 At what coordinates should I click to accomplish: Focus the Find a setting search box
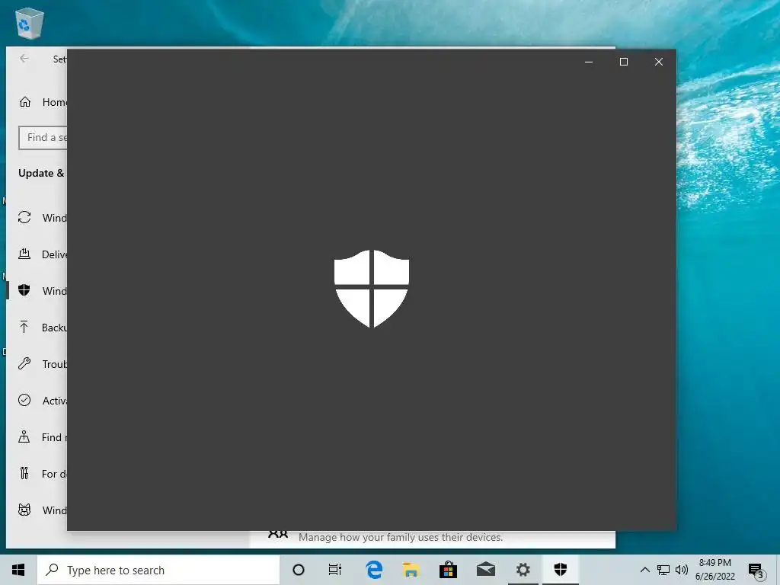pyautogui.click(x=43, y=138)
